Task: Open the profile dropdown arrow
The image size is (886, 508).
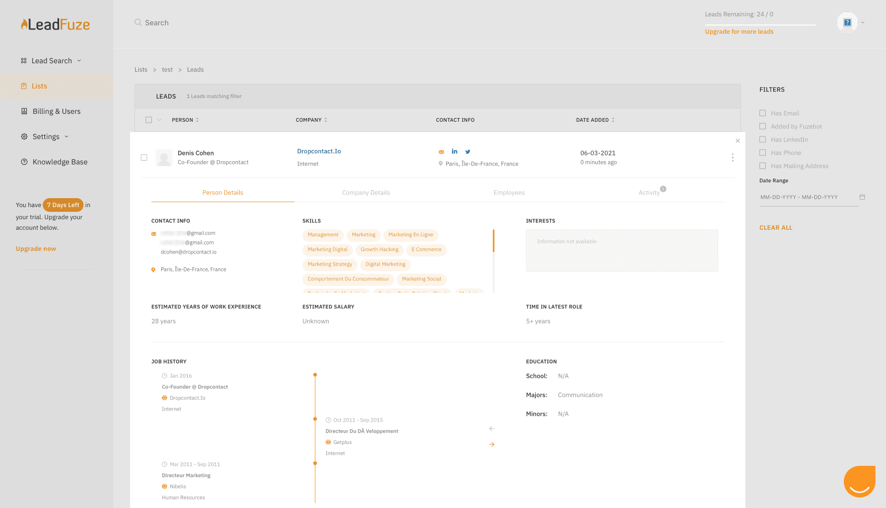Action: 863,23
